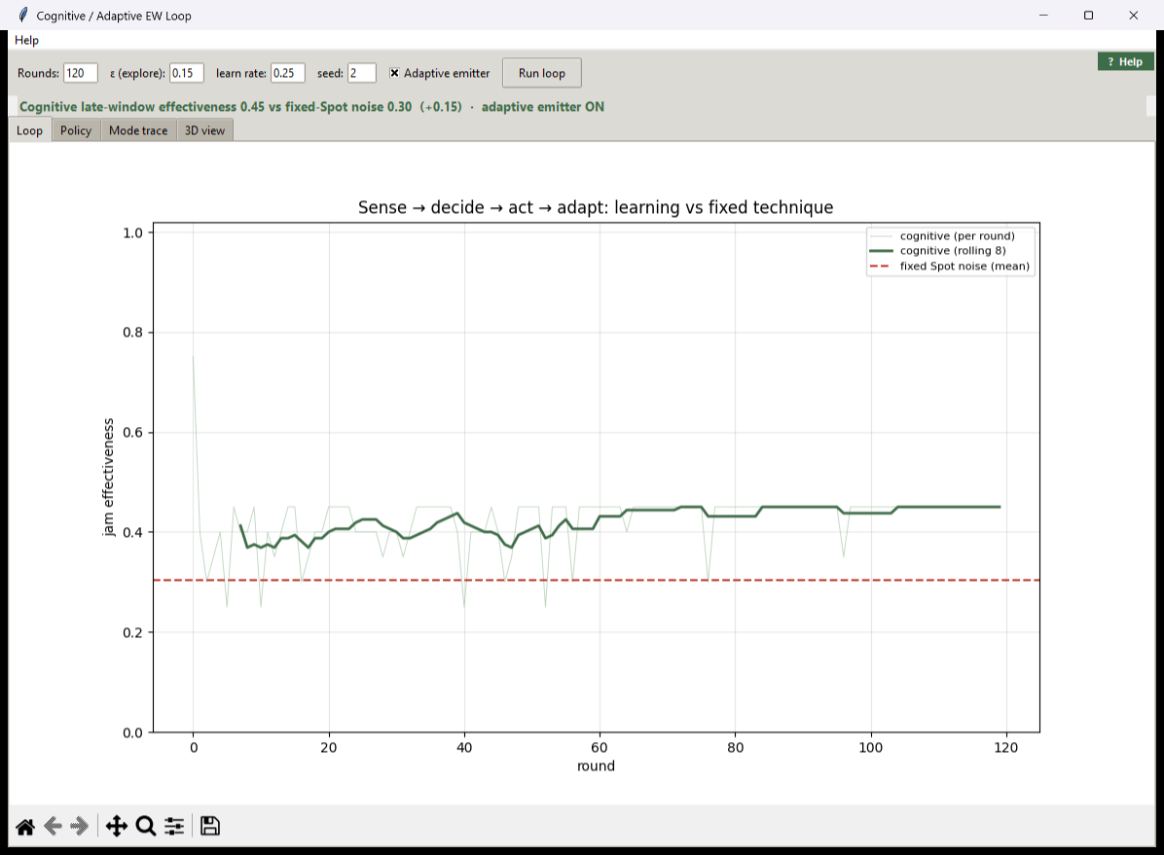Image resolution: width=1164 pixels, height=855 pixels.
Task: Open the Mode trace tab
Action: point(138,130)
